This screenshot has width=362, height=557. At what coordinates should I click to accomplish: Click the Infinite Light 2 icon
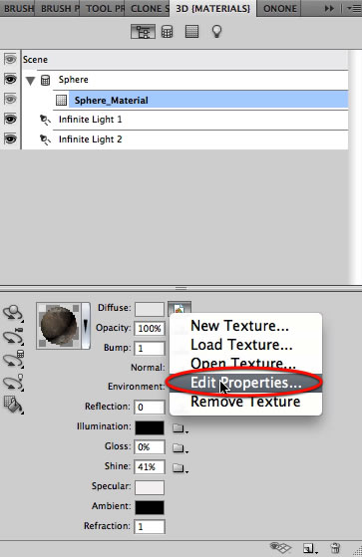(x=45, y=139)
